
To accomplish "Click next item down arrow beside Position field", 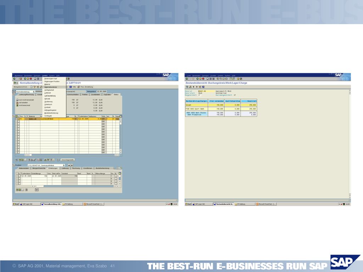I will pos(72,165).
